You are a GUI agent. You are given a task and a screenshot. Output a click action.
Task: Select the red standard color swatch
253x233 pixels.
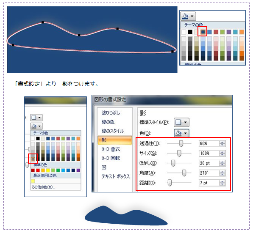tap(38, 170)
